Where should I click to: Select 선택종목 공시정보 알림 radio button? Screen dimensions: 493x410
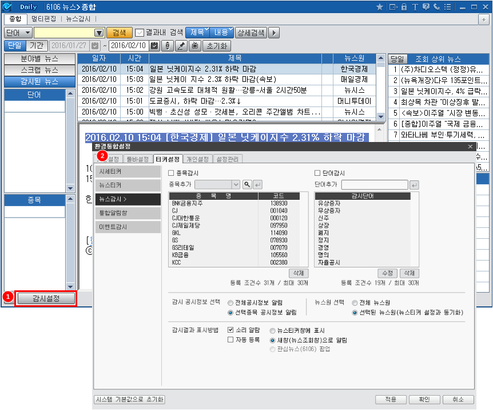[230, 313]
